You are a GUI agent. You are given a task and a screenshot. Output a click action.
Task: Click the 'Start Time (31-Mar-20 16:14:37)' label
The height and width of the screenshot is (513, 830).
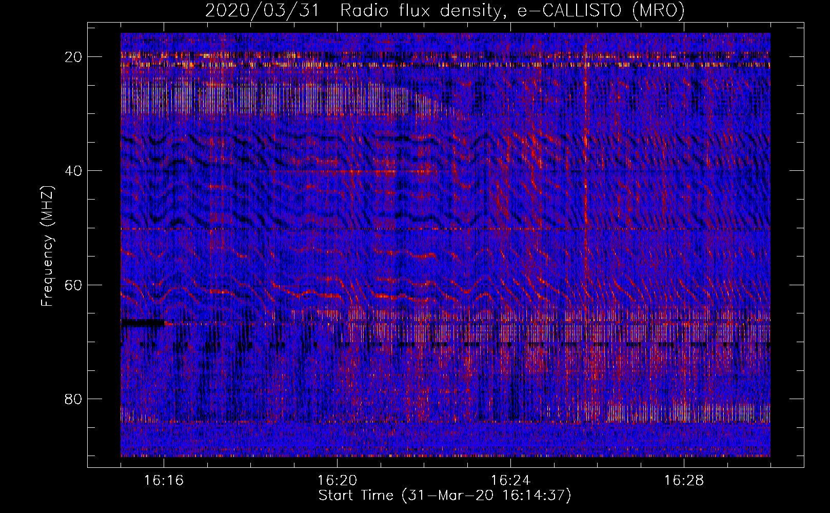pos(445,496)
